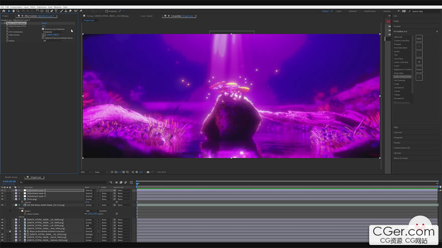Click the snapshot camera icon below viewer
This screenshot has width=442, height=248.
(148, 172)
